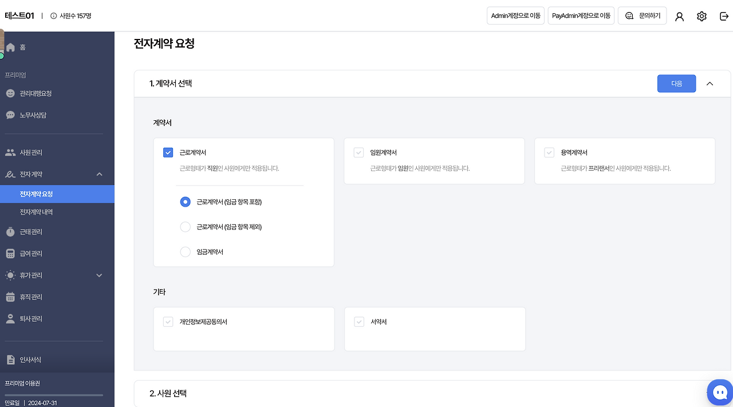Viewport: 733px width, 407px height.
Task: Open the chat support bubble bottom right
Action: [719, 392]
